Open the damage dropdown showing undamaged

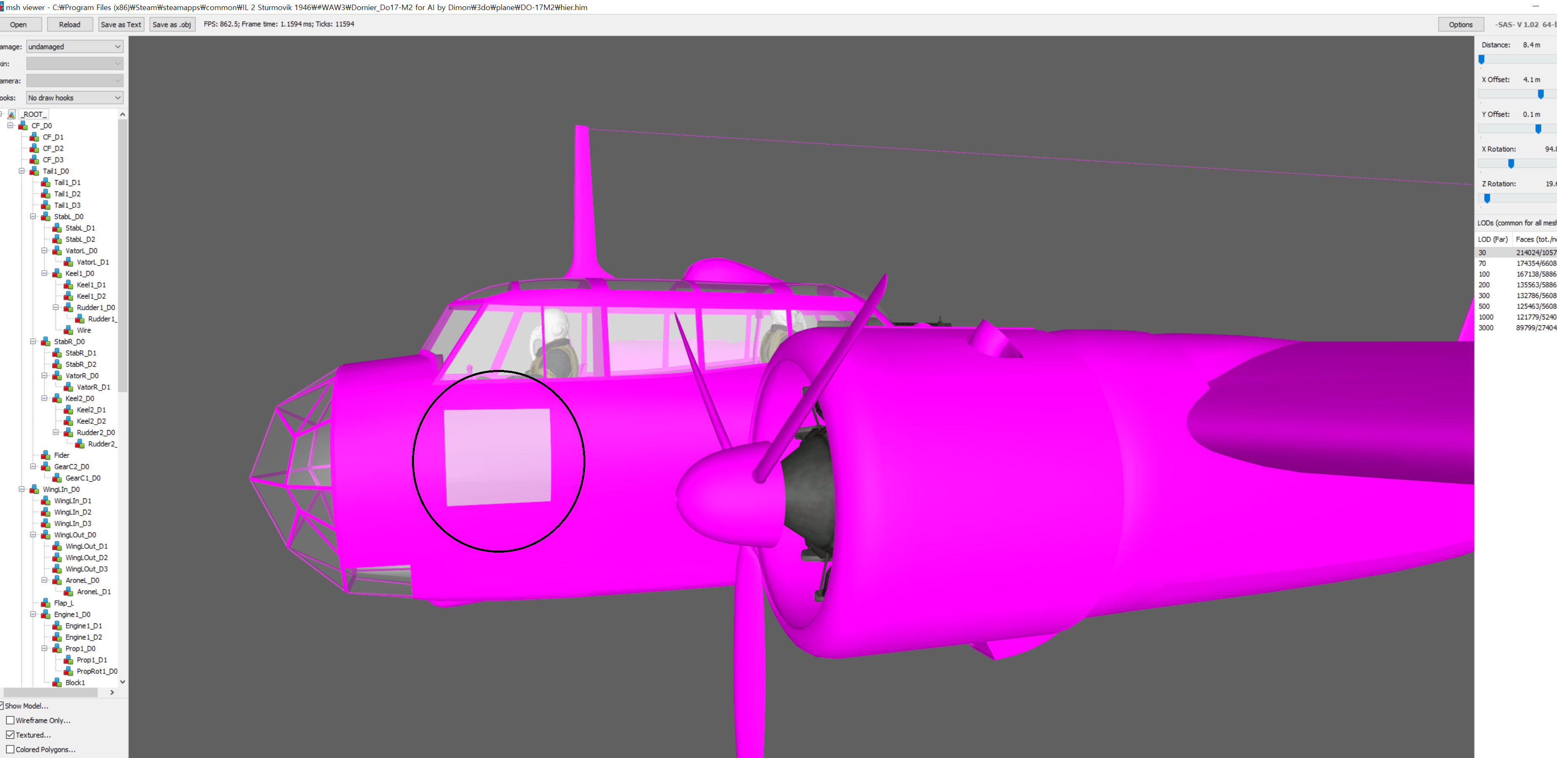click(75, 46)
